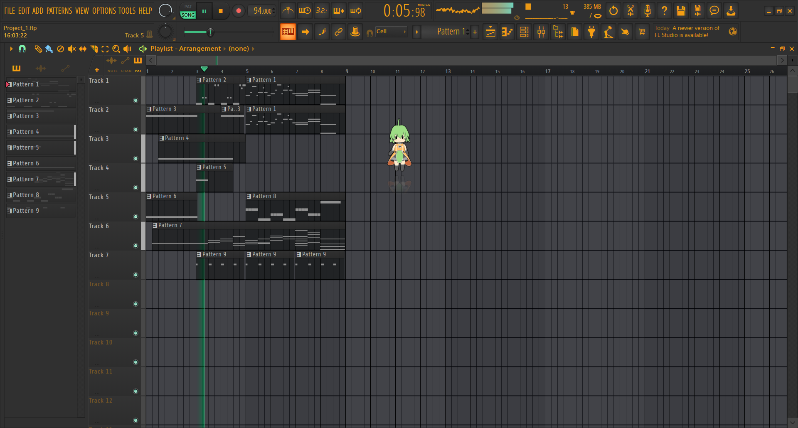
Task: Select the playlist Zoom tool
Action: tap(116, 49)
